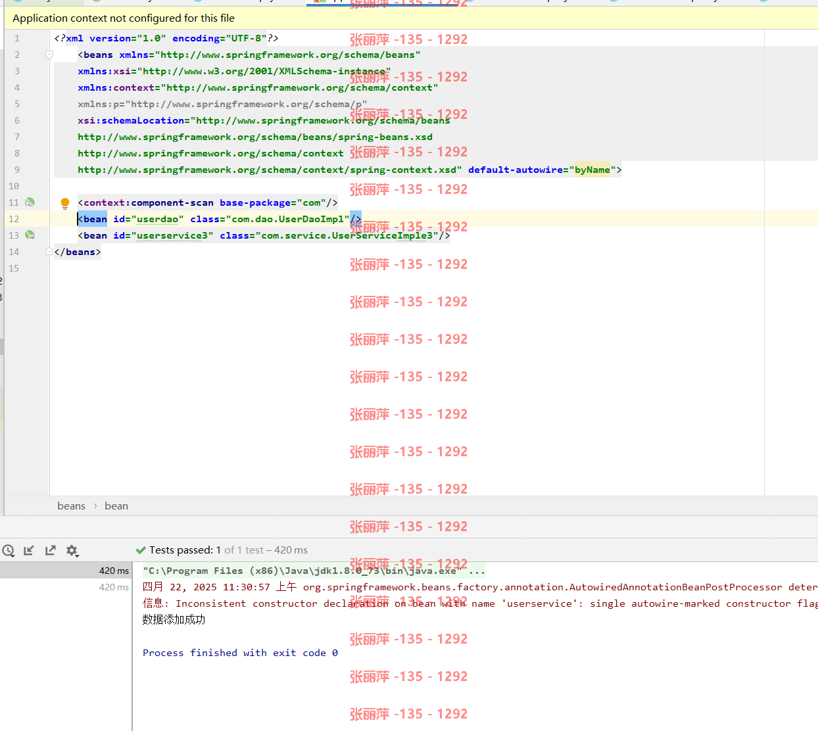Select the beans breadcrumb
The width and height of the screenshot is (818, 731).
[71, 506]
